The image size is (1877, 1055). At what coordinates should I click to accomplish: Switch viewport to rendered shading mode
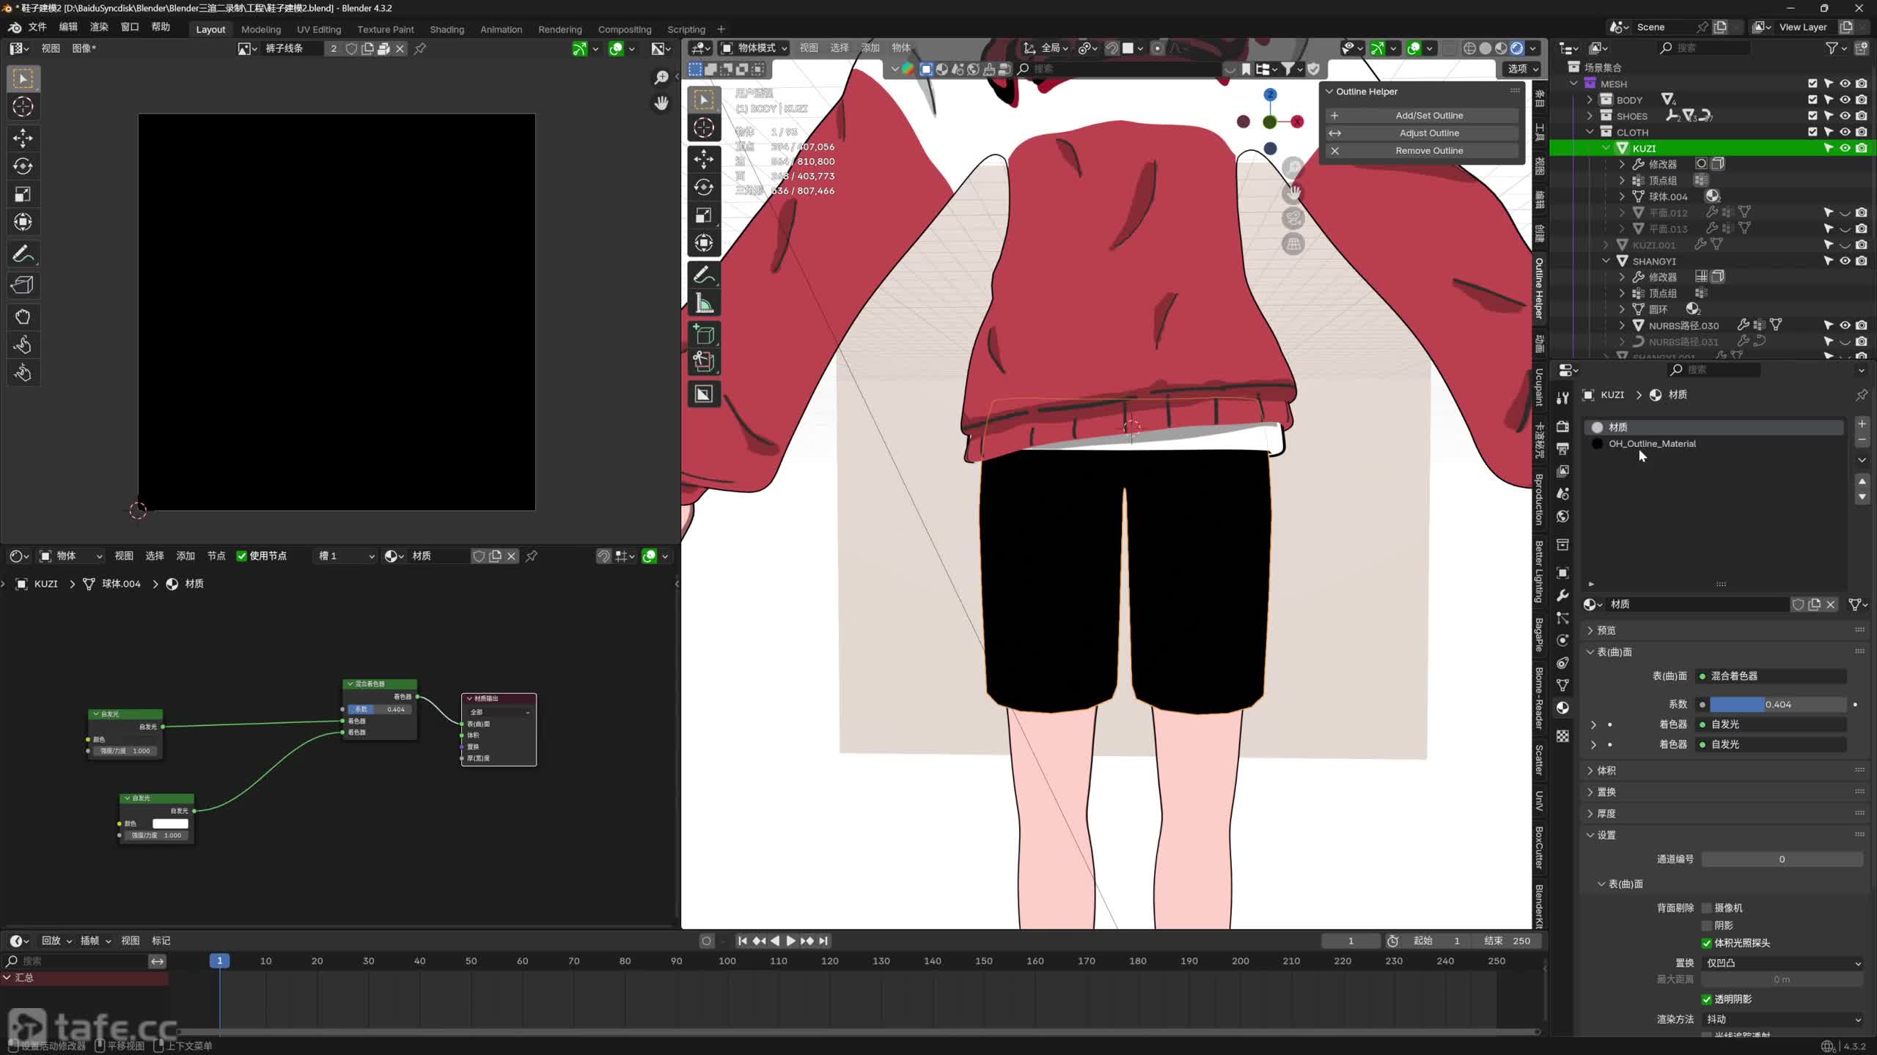(x=1517, y=48)
